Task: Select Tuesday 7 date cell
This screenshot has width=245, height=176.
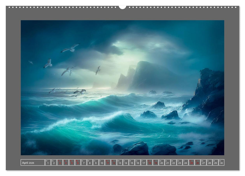Action: [x=84, y=163]
